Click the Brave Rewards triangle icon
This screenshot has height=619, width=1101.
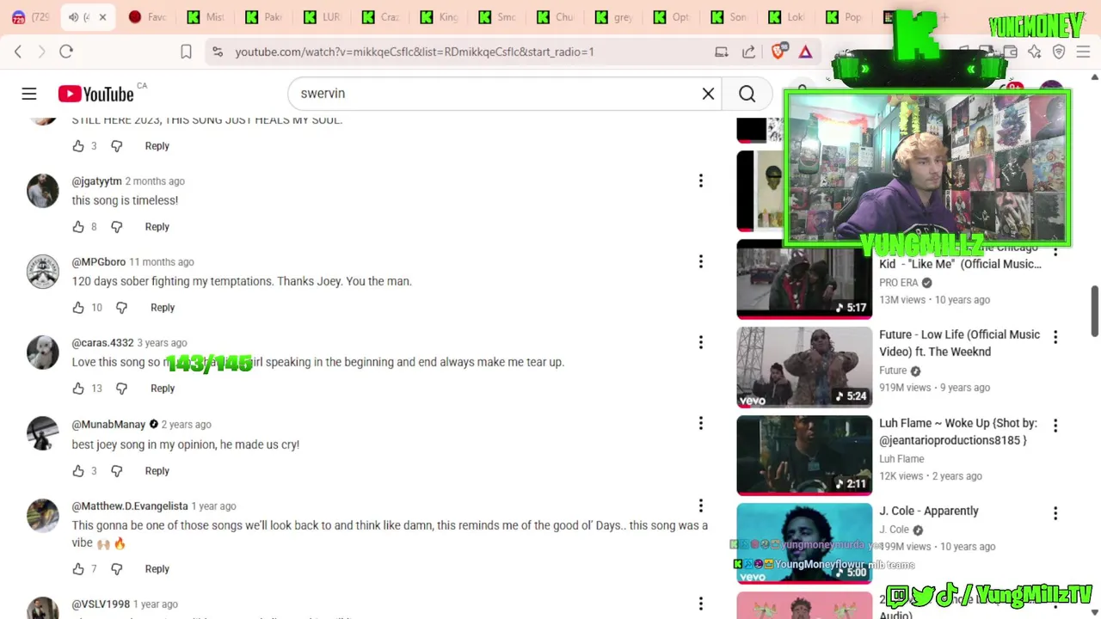pyautogui.click(x=805, y=52)
